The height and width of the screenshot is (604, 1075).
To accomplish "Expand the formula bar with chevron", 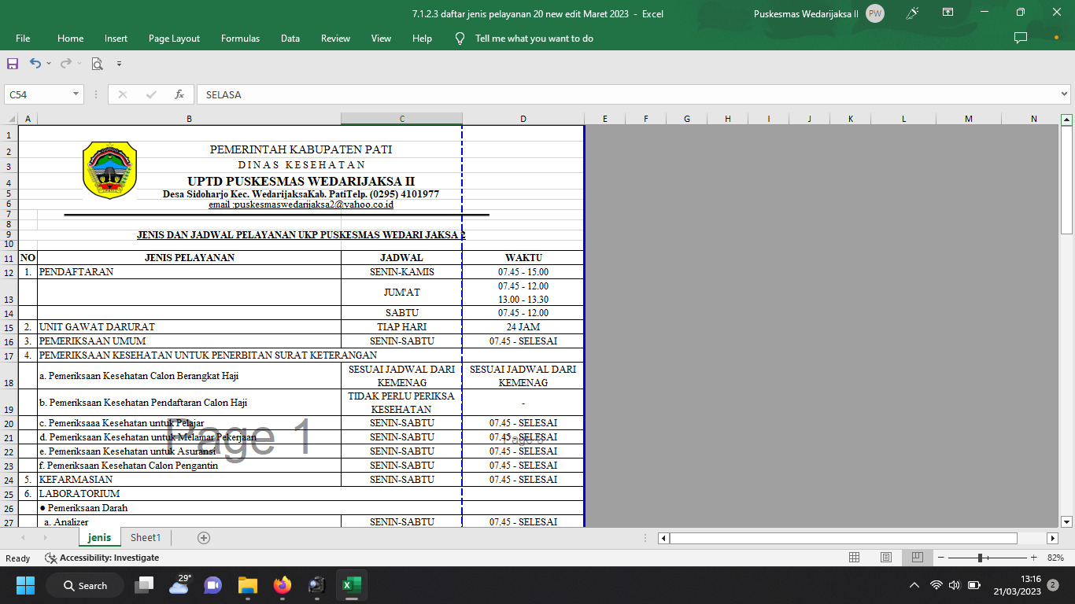I will (1066, 94).
